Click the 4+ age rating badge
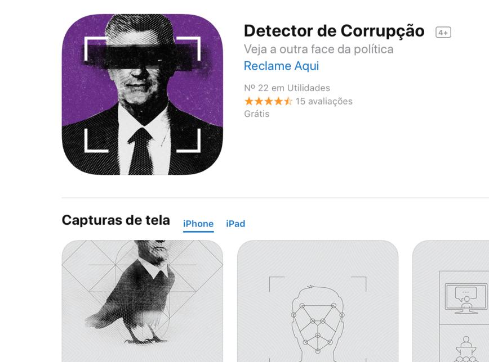Image resolution: width=489 pixels, height=362 pixels. (x=443, y=33)
